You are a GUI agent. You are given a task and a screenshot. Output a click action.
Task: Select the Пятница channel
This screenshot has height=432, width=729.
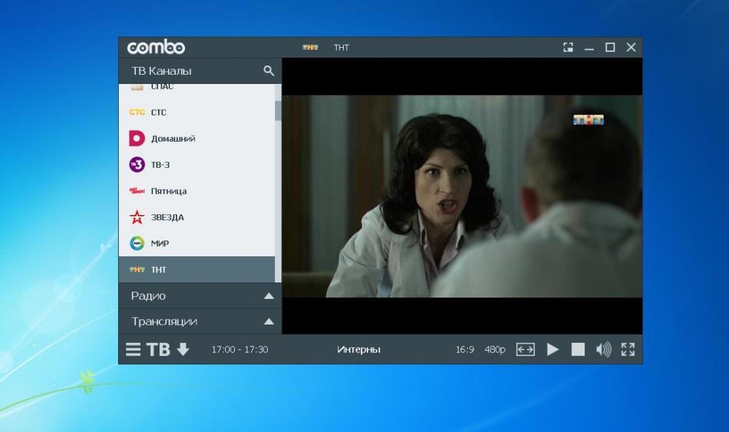pyautogui.click(x=196, y=191)
